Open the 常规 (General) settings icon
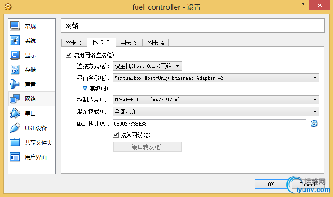Screen dimensions: 333x197 (15, 26)
